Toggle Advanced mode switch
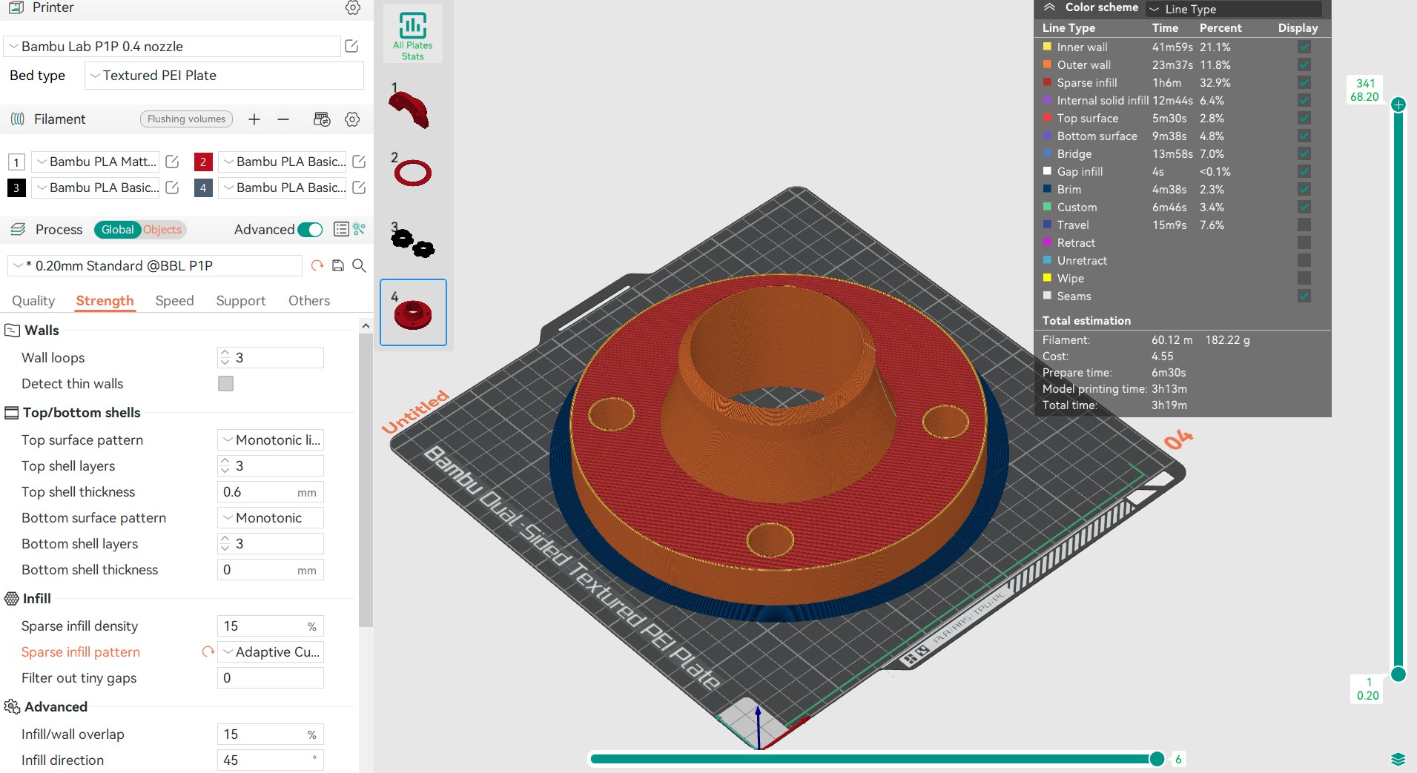 310,230
